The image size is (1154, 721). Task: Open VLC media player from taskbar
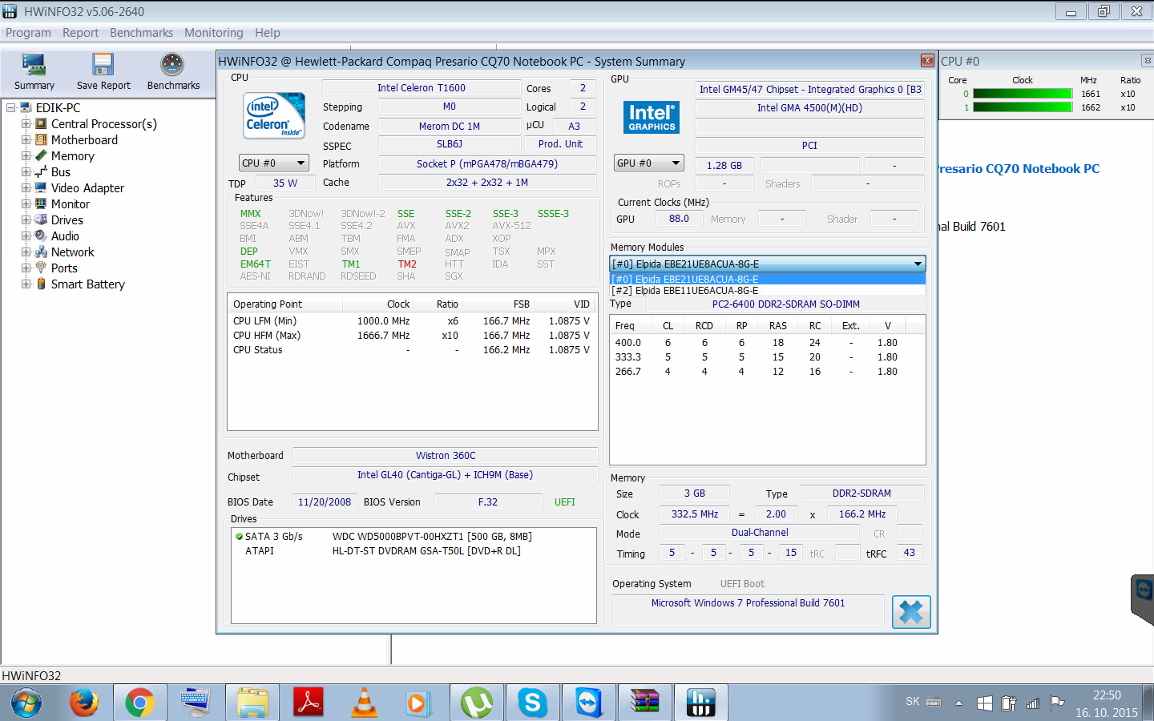click(x=365, y=703)
